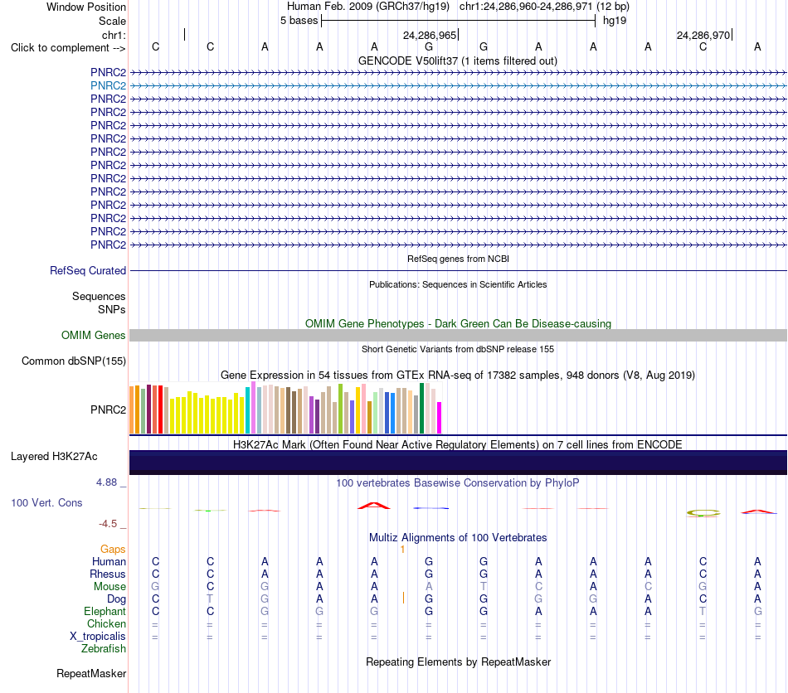This screenshot has height=693, width=788.
Task: Click the 'RefSeq genes from NCBI' title
Action: point(458,259)
